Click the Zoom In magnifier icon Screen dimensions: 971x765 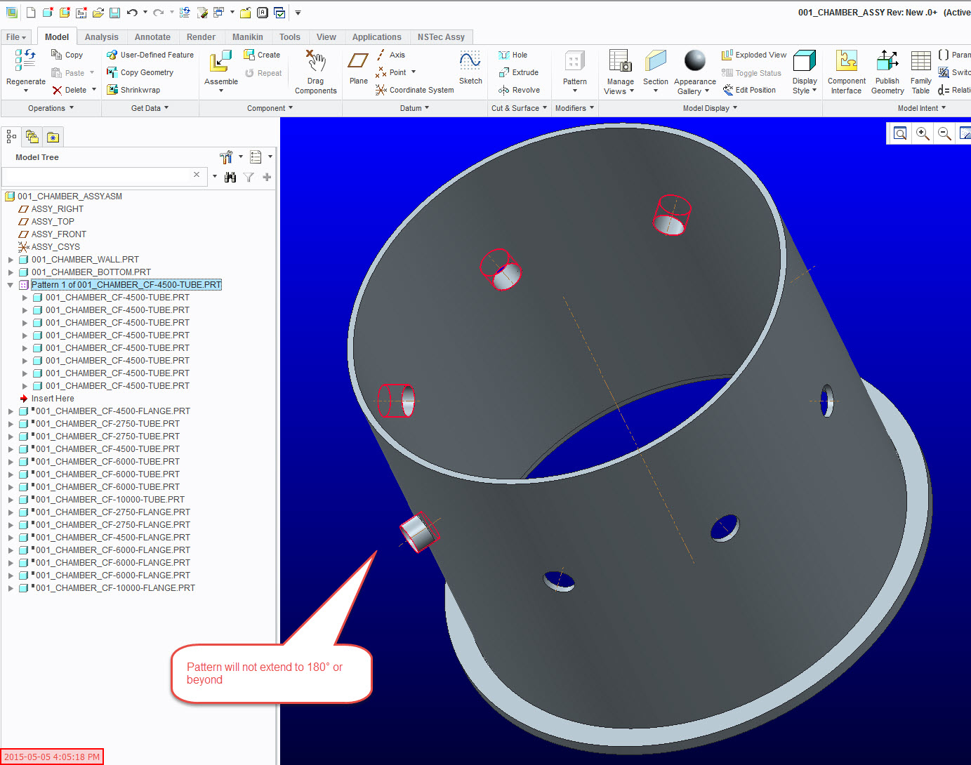[x=923, y=133]
